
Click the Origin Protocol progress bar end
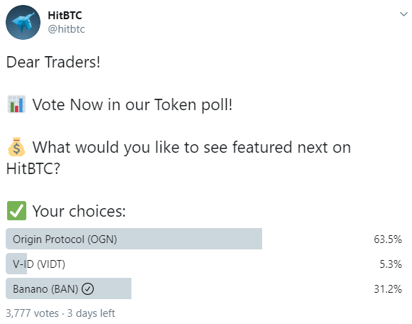point(260,239)
